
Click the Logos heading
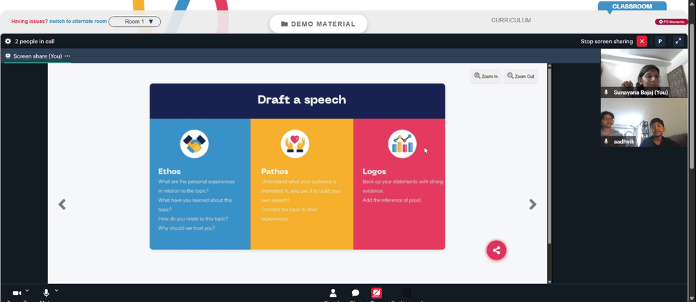click(x=374, y=171)
